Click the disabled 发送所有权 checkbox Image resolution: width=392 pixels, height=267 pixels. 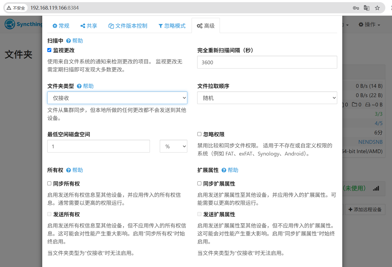click(49, 214)
